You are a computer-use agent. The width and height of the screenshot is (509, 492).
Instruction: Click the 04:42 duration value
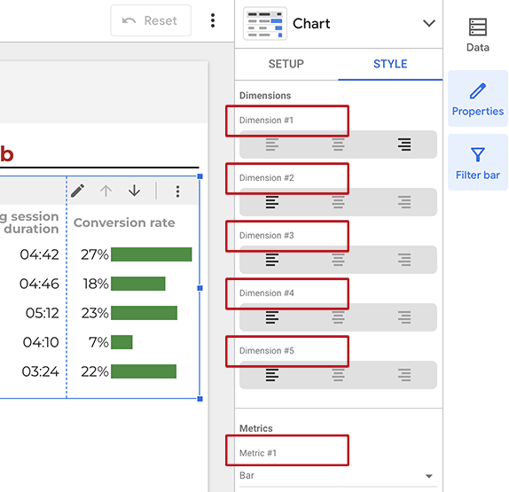tap(39, 254)
